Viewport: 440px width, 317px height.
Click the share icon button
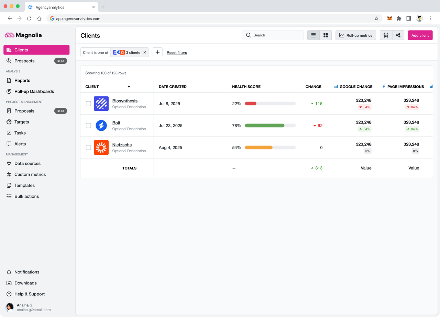pos(398,35)
